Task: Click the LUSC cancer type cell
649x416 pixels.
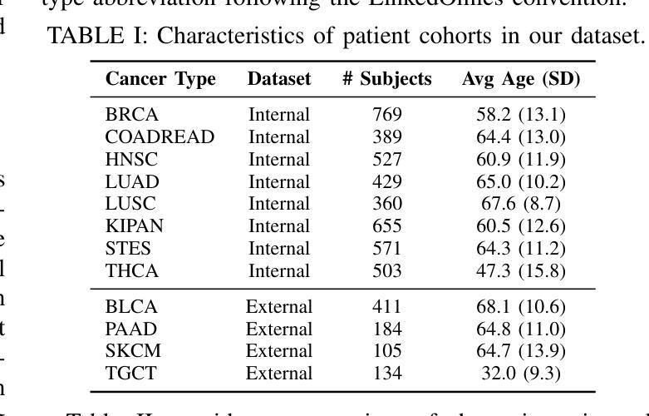Action: click(130, 204)
